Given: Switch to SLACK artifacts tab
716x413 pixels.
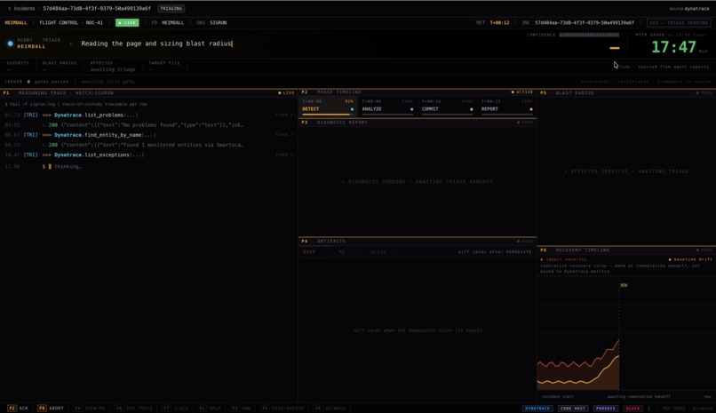Looking at the screenshot, I should pos(378,252).
